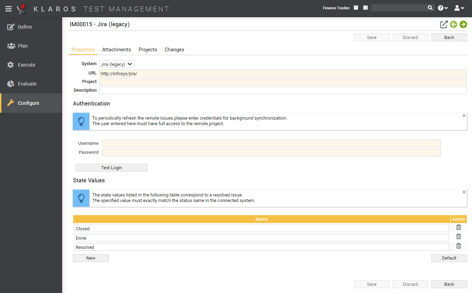This screenshot has height=293, width=472.
Task: Expand the help menu chevron
Action: pyautogui.click(x=443, y=8)
